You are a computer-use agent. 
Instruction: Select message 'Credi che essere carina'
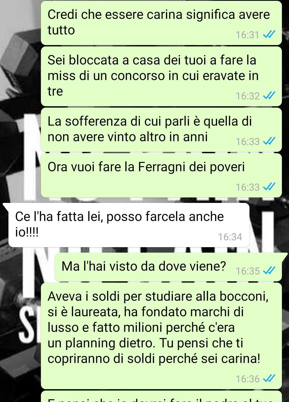click(x=161, y=23)
